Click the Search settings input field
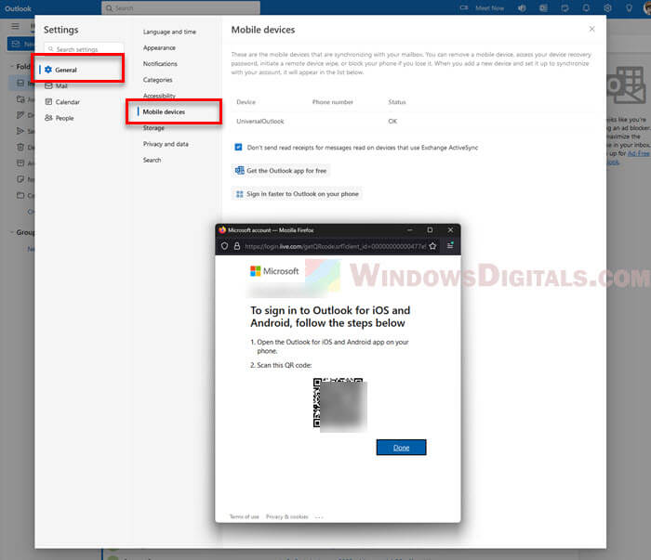This screenshot has height=560, width=651. point(84,49)
